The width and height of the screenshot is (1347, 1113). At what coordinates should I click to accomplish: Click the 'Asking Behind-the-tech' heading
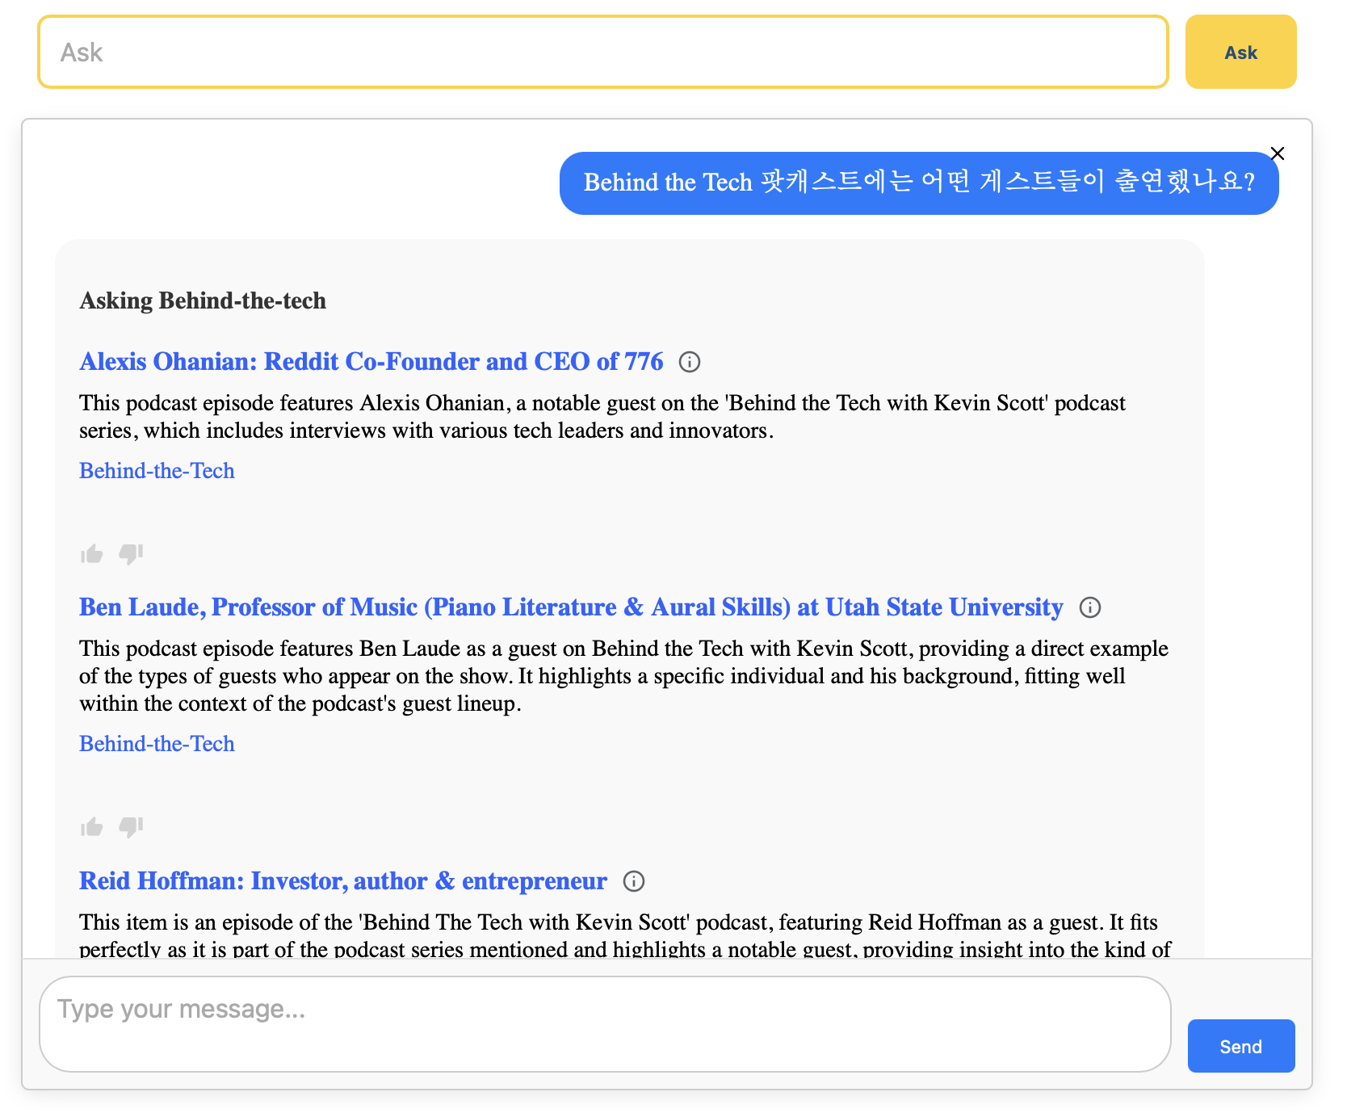203,300
